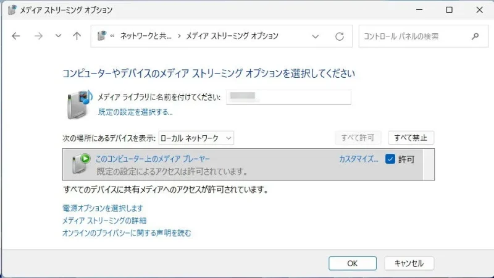The width and height of the screenshot is (494, 278).
Task: Click the search magnifier icon
Action: click(475, 36)
